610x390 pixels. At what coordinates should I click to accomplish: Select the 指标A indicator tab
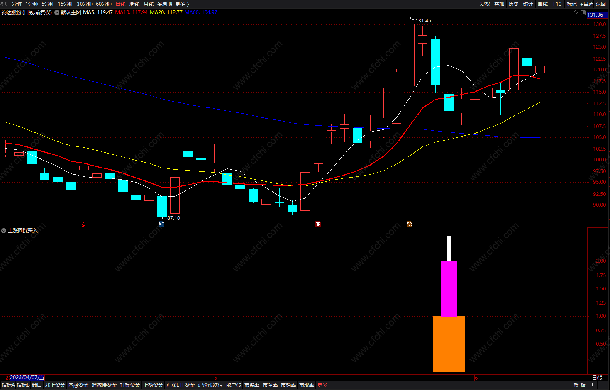coord(8,385)
